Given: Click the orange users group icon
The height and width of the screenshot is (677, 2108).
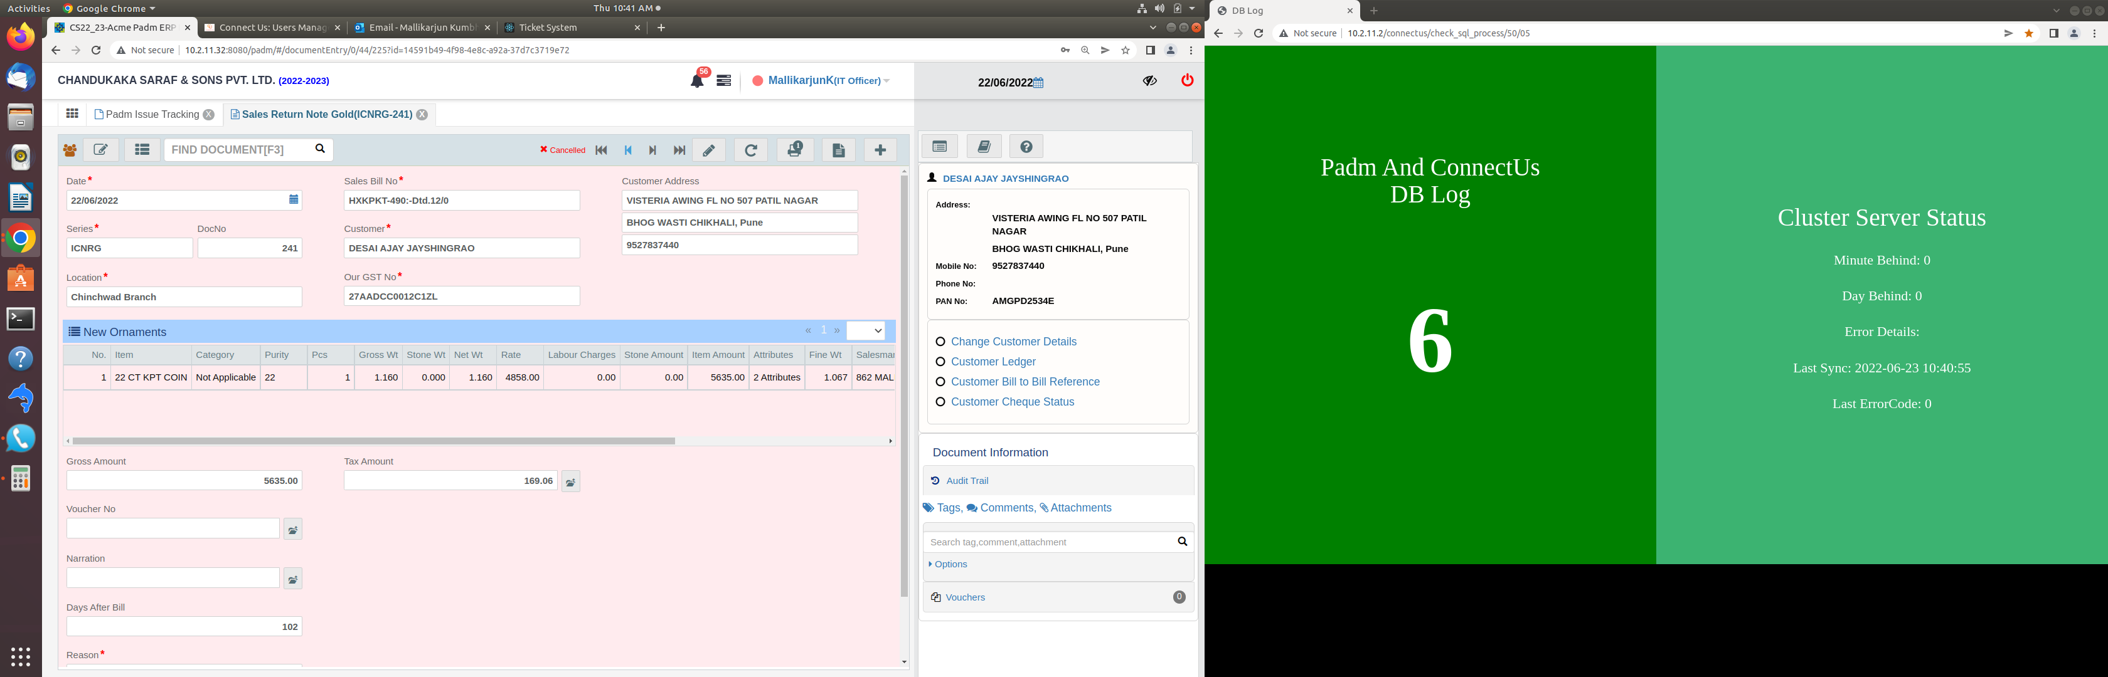Looking at the screenshot, I should (70, 150).
